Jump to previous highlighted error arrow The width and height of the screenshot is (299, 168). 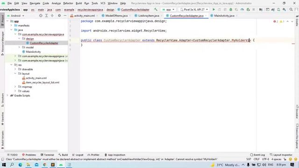(x=288, y=21)
